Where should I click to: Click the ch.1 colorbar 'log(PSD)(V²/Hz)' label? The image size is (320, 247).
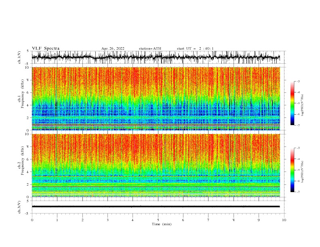tap(302, 105)
